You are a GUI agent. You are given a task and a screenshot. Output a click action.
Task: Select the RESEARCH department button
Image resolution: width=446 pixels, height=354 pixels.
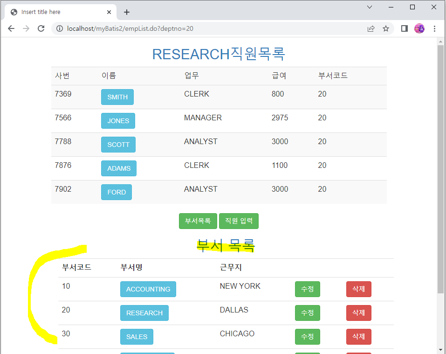pyautogui.click(x=144, y=313)
